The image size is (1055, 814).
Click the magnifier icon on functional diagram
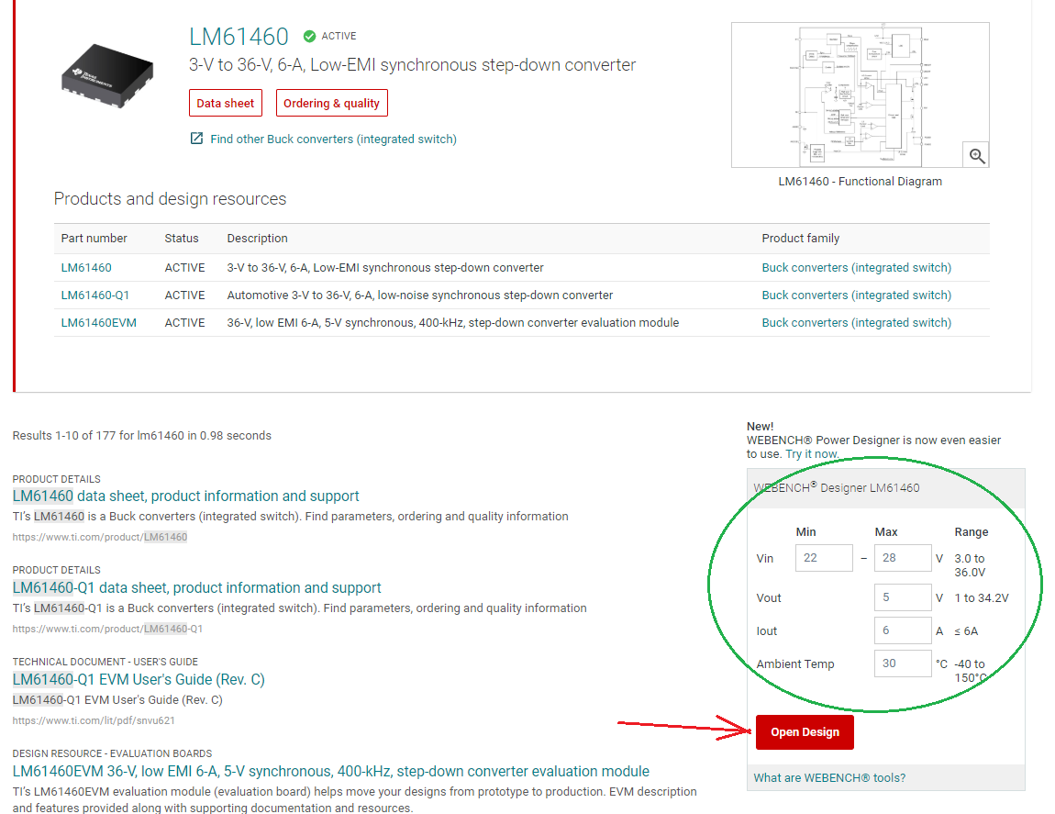pos(977,155)
